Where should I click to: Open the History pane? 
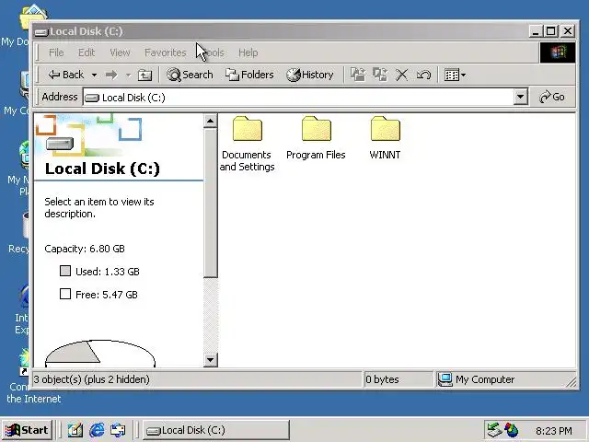[310, 75]
